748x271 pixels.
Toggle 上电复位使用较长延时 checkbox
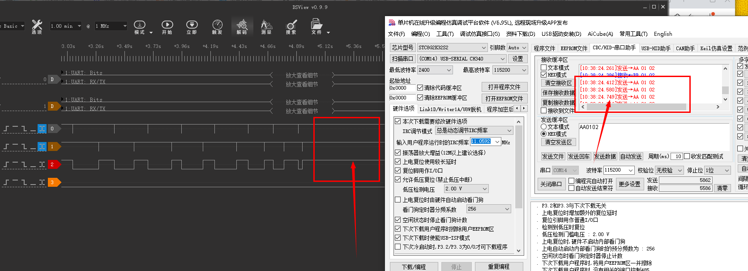[398, 162]
